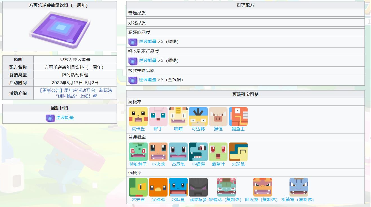Open the 逆袭能量 link in the 金银锅 row
Viewport: 371px width, 207px height.
click(148, 80)
